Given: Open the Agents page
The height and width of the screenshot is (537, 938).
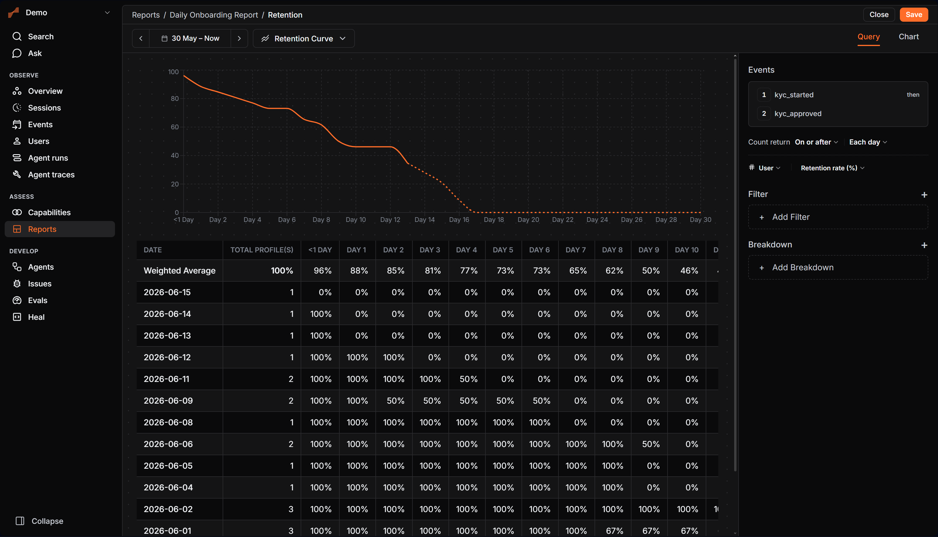Looking at the screenshot, I should pyautogui.click(x=60, y=267).
